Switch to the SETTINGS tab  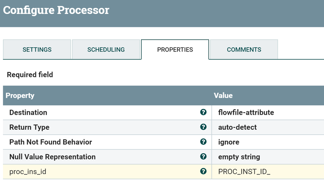point(37,49)
